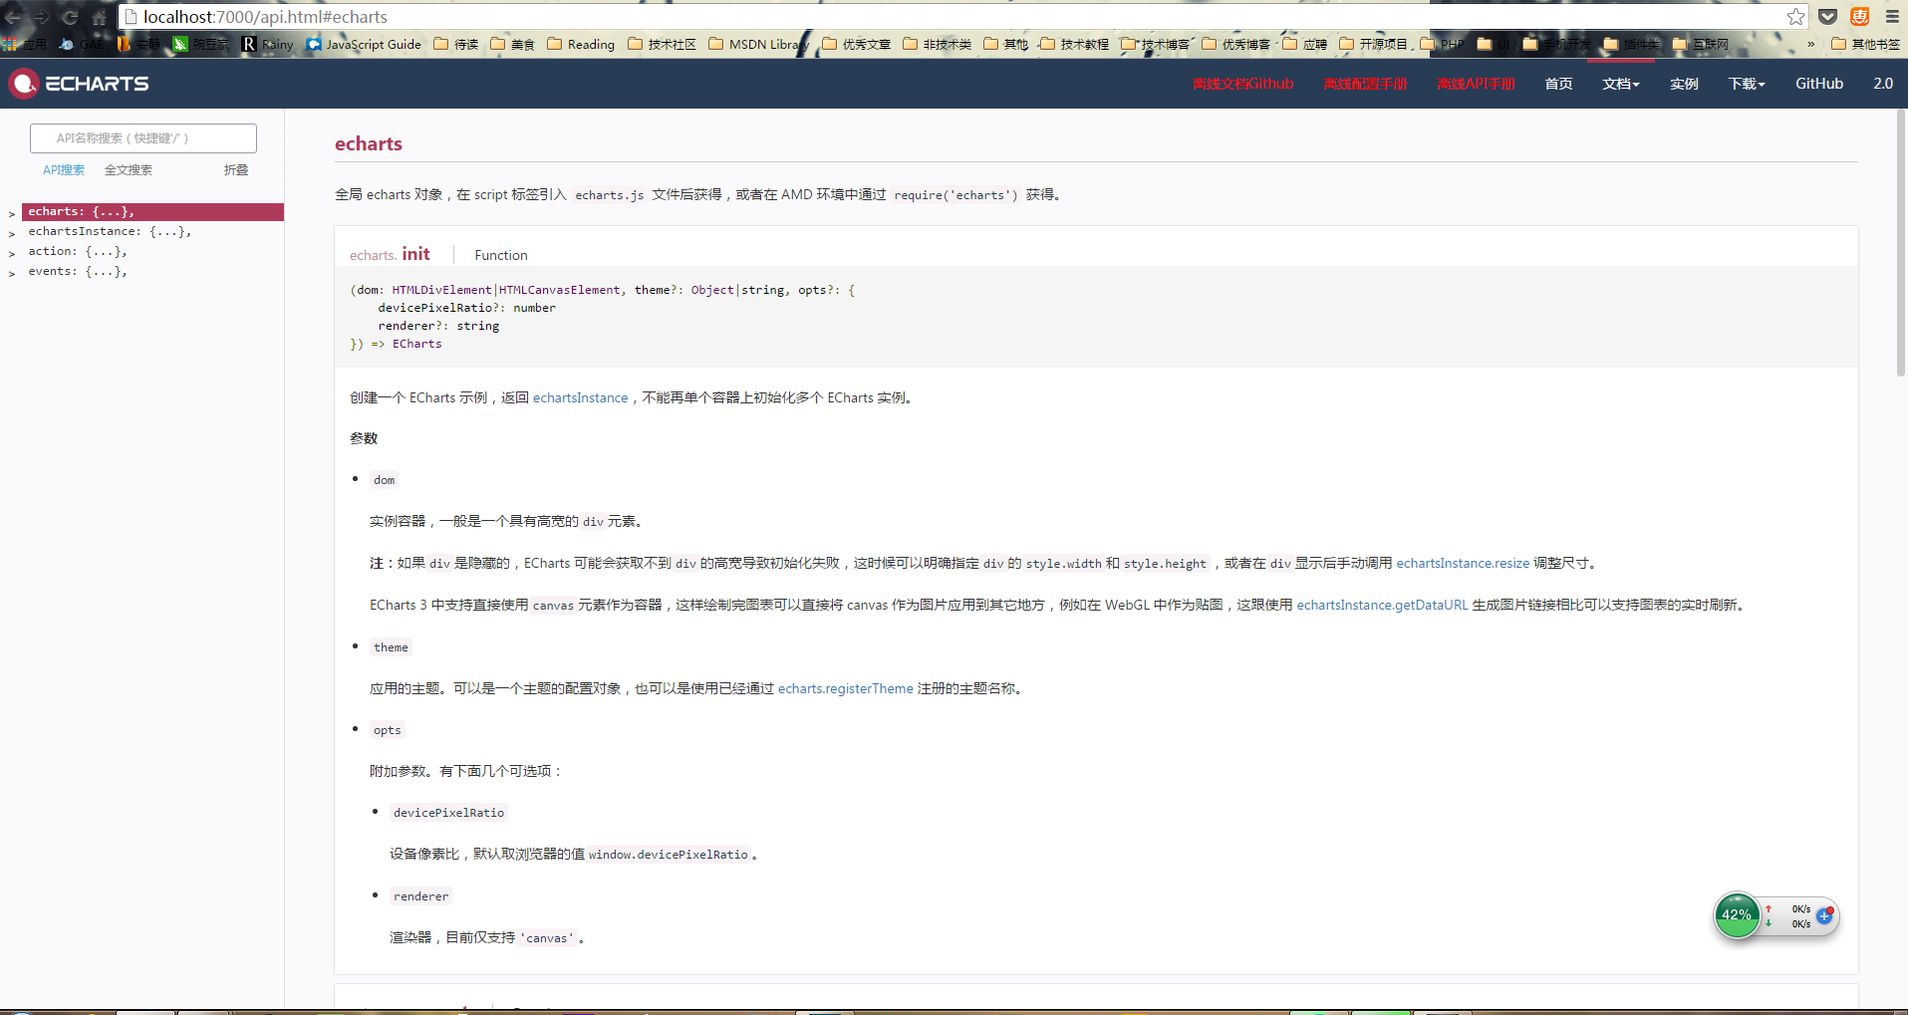Image resolution: width=1908 pixels, height=1015 pixels.
Task: Follow the echartsInstance.getDataURL link
Action: [x=1382, y=605]
